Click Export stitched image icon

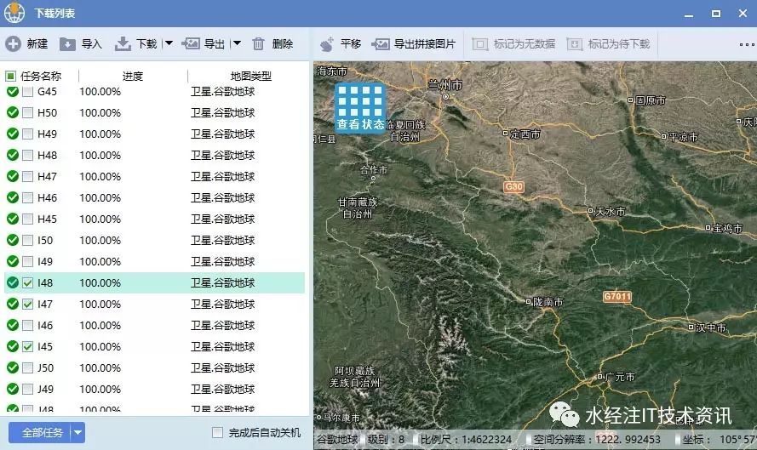point(381,44)
